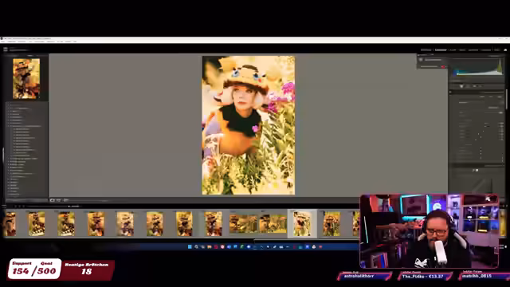Click the Lightroom logo identity plate
510x287 pixels.
pyautogui.click(x=6, y=49)
